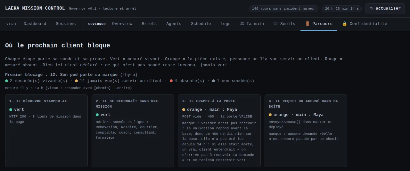Switch to the Seuils tab
The width and height of the screenshot is (410, 171).
(284, 24)
